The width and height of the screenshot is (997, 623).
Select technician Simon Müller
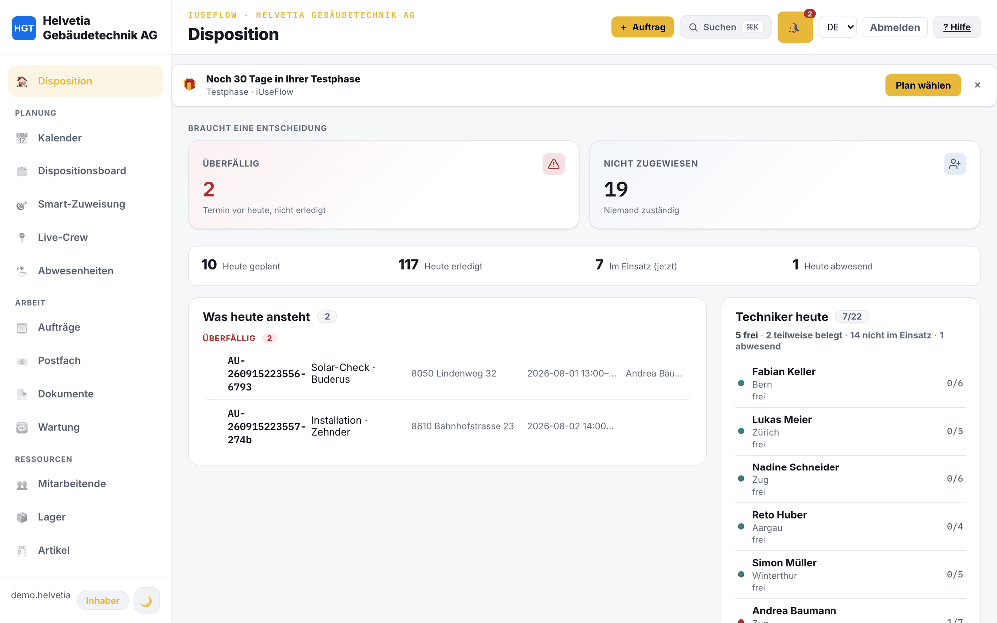(850, 575)
